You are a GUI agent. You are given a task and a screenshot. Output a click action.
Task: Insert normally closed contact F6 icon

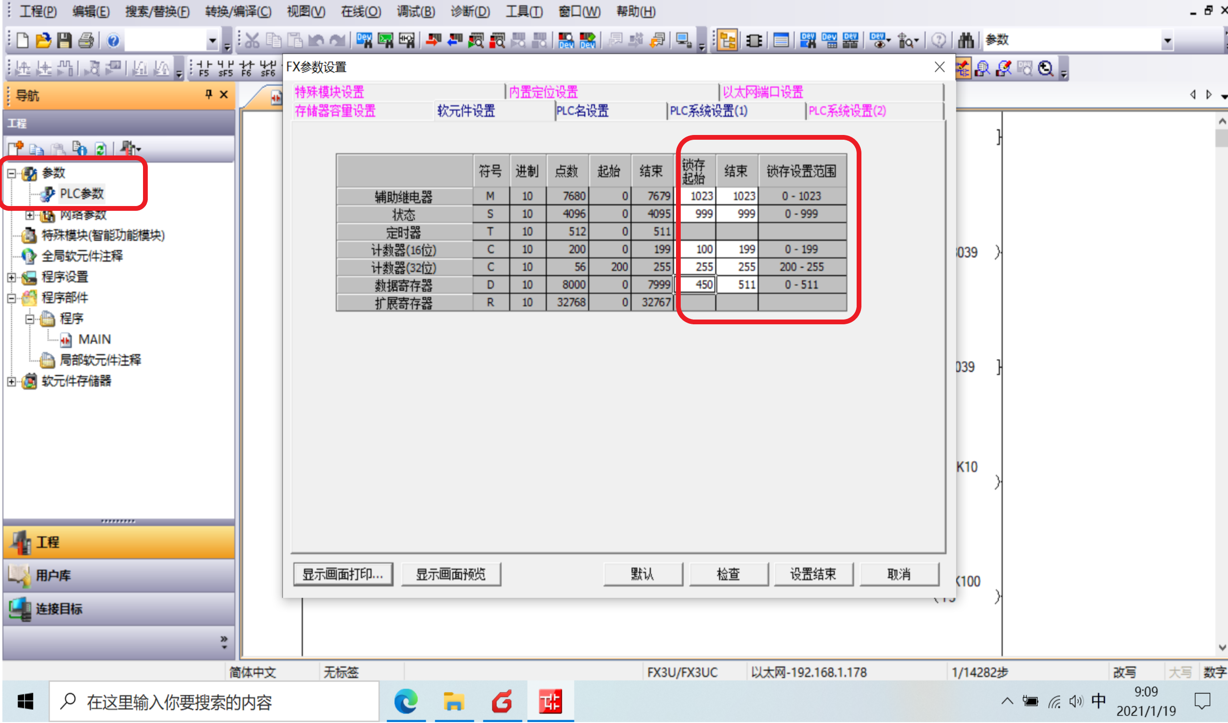[x=246, y=68]
